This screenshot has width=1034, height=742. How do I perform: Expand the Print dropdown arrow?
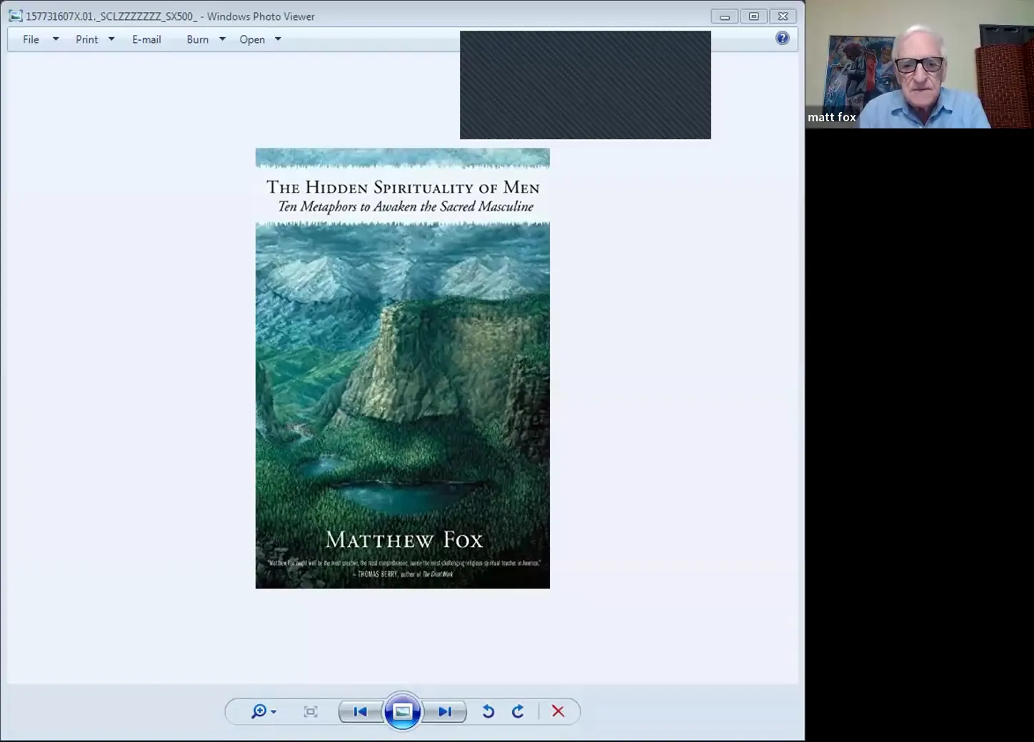tap(111, 39)
